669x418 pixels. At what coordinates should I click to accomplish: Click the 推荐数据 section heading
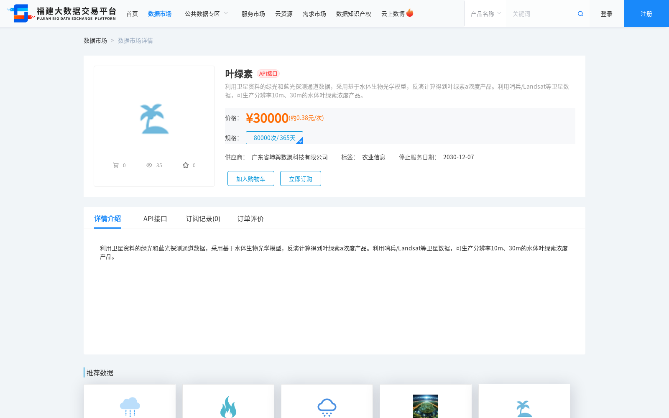pyautogui.click(x=100, y=373)
